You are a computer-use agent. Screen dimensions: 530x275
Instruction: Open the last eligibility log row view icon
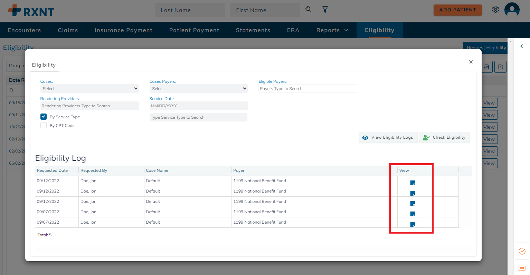pyautogui.click(x=413, y=224)
